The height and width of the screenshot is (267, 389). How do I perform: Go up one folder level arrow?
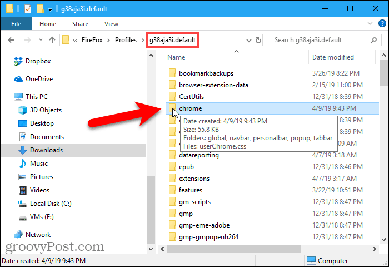coord(52,40)
